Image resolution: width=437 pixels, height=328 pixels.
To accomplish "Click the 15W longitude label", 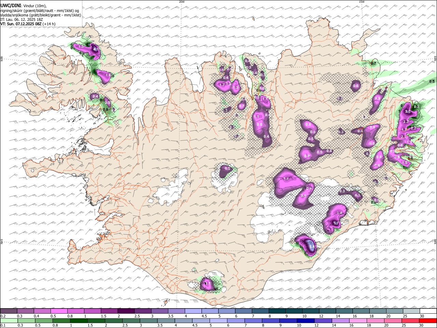I will (362, 2).
